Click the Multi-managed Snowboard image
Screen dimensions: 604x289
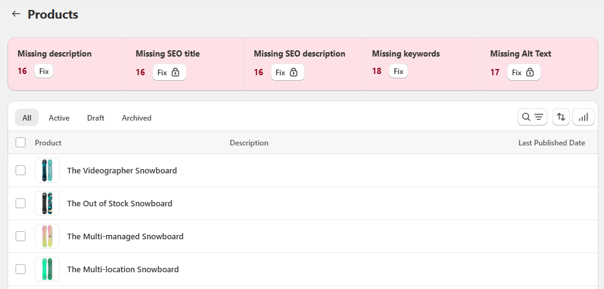(47, 236)
